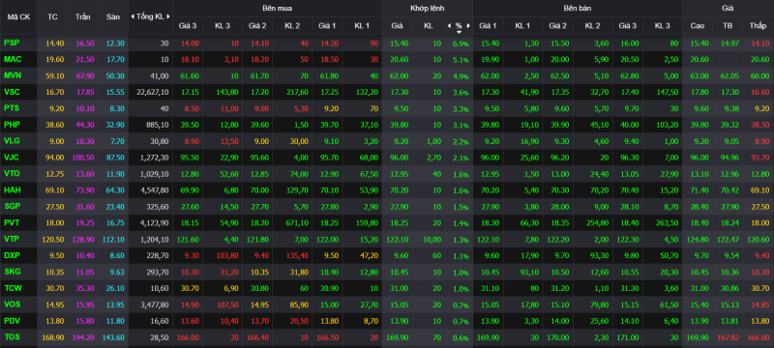Open the PHP ticker symbol

12,124
